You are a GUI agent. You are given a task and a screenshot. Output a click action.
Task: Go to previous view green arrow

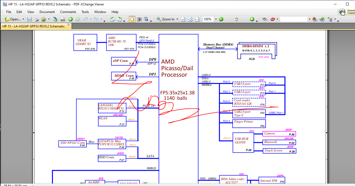[x=70, y=19]
